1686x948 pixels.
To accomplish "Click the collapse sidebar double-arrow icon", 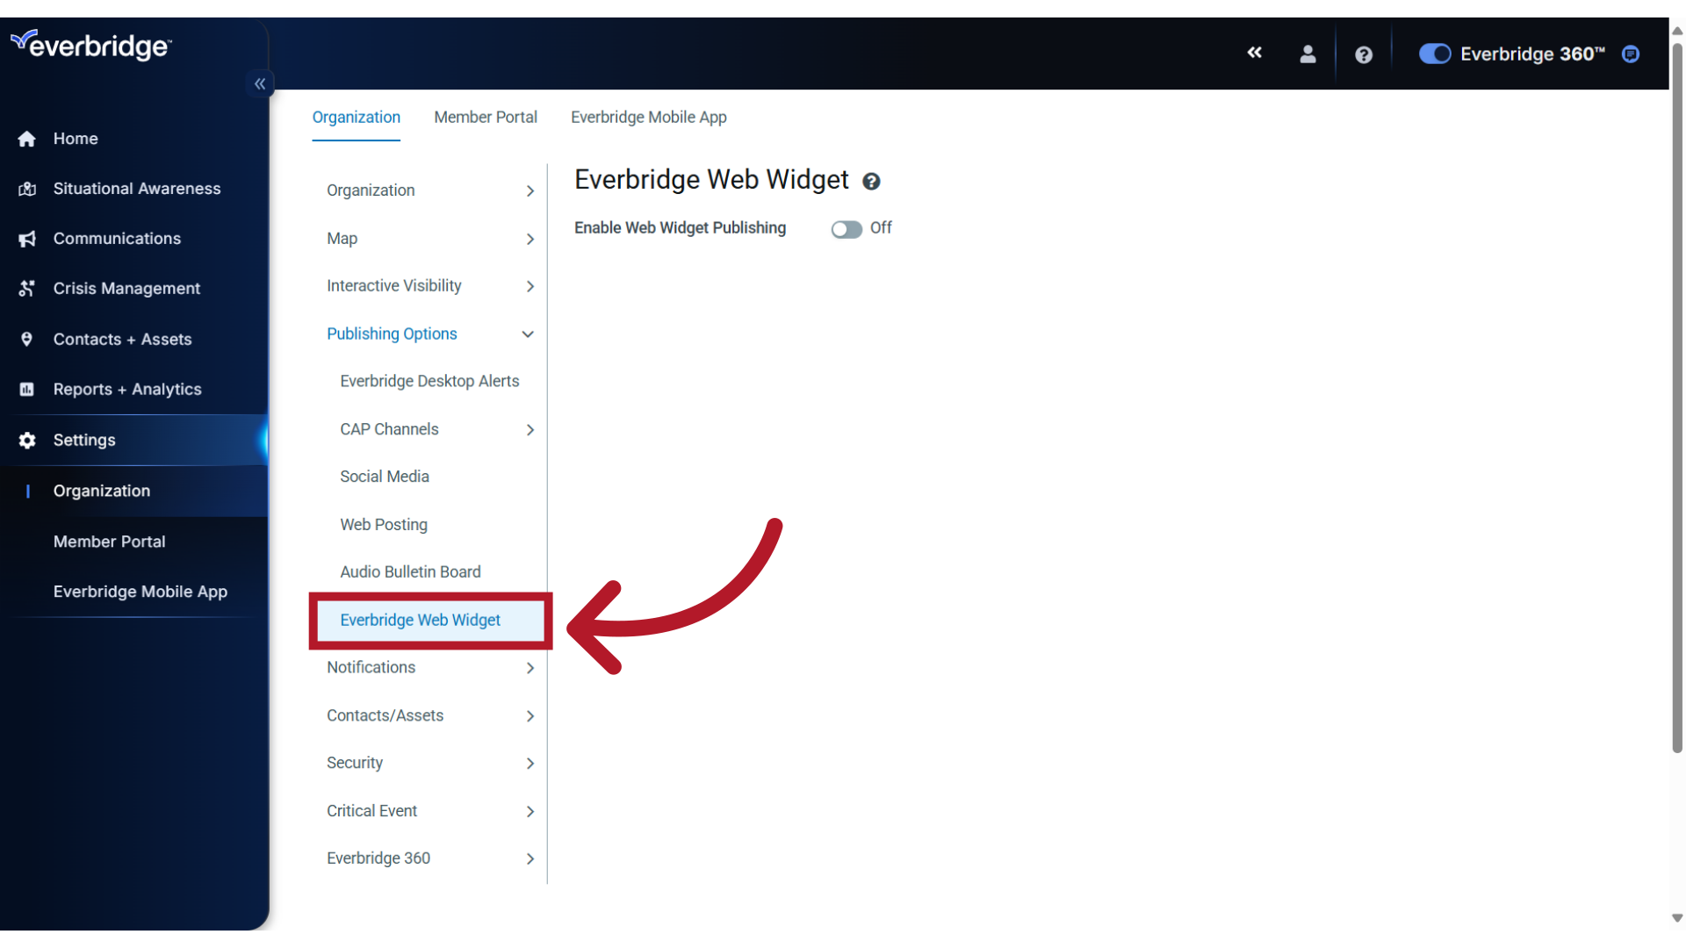I will click(259, 83).
